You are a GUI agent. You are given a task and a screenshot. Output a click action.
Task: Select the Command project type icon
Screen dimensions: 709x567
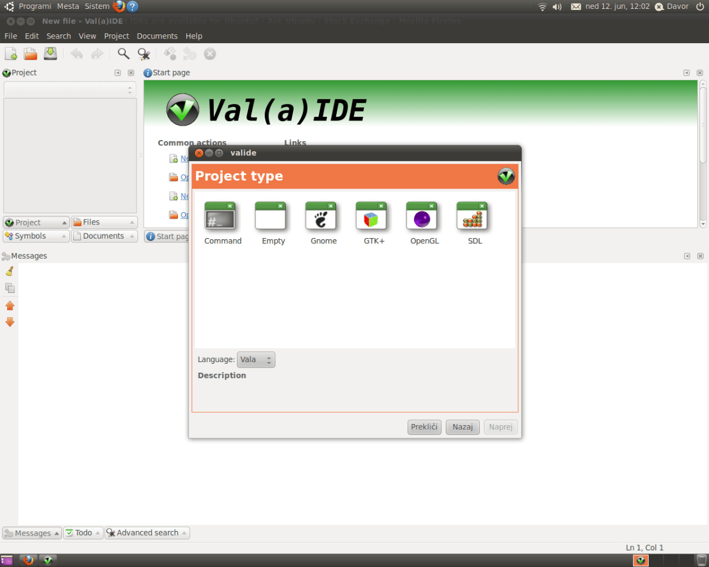(220, 216)
